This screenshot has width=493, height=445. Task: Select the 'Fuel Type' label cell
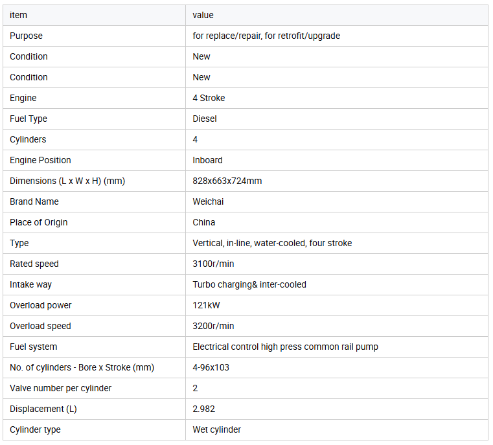[29, 119]
